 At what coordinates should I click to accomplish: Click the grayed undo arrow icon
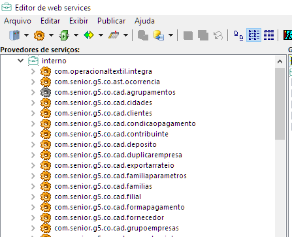(x=218, y=35)
